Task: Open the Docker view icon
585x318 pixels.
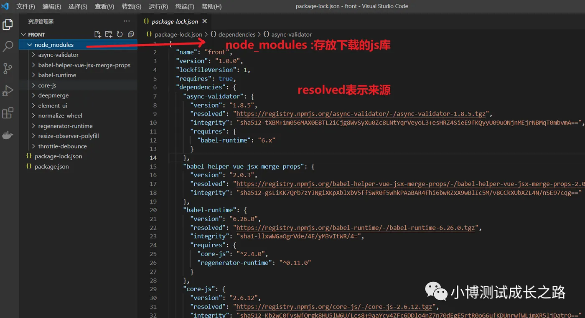Action: 8,135
